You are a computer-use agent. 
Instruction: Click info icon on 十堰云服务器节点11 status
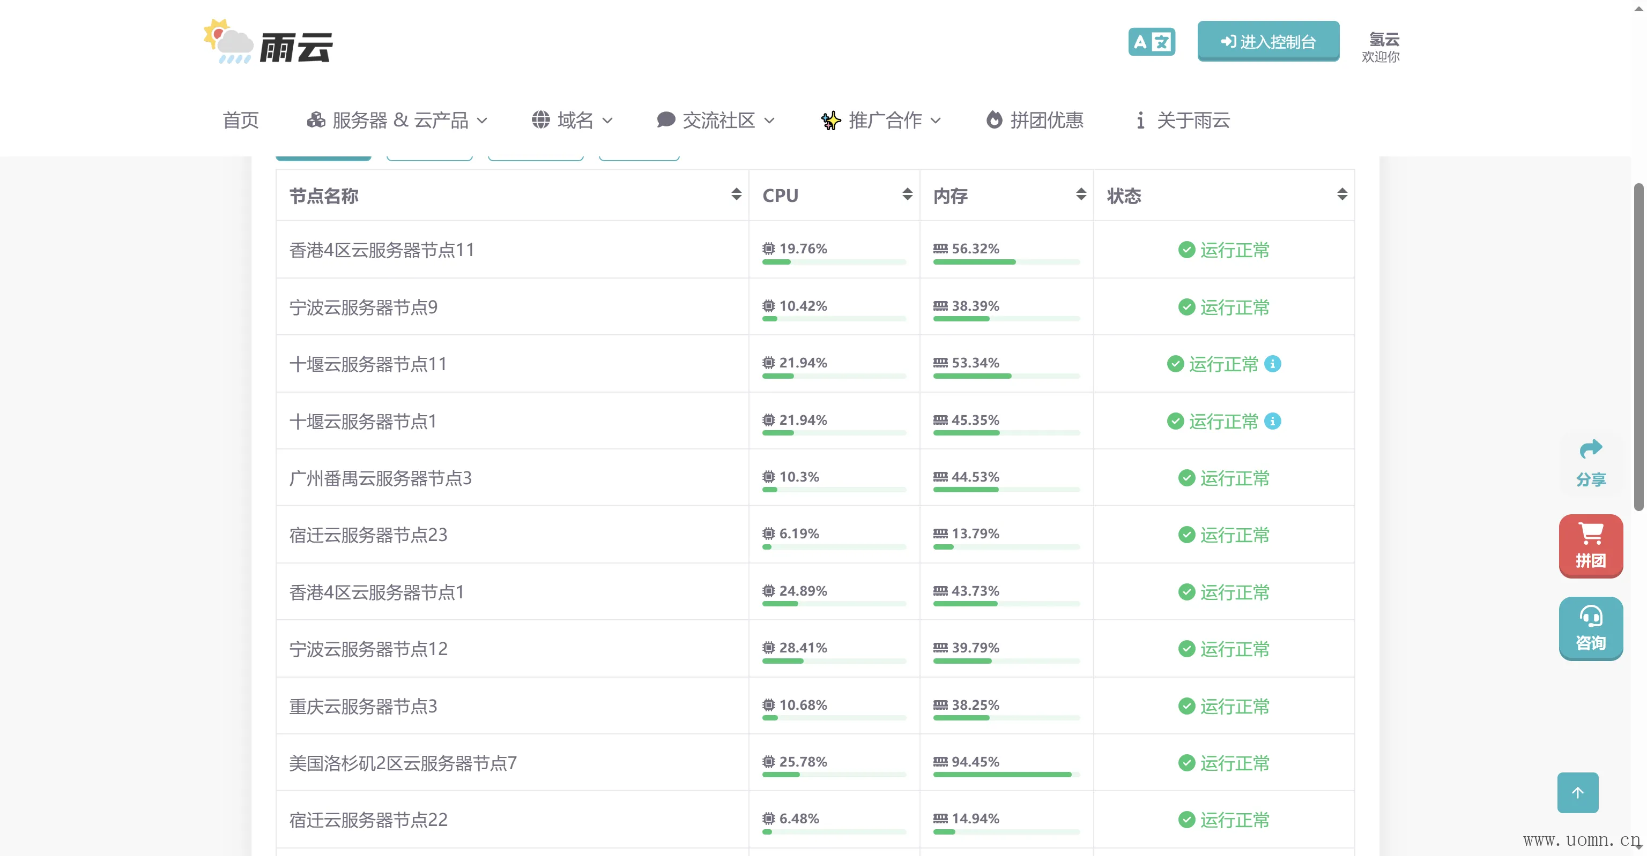(1272, 364)
